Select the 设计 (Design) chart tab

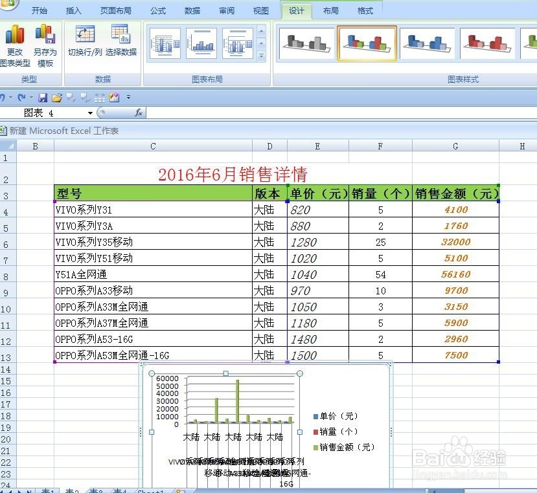pos(296,10)
